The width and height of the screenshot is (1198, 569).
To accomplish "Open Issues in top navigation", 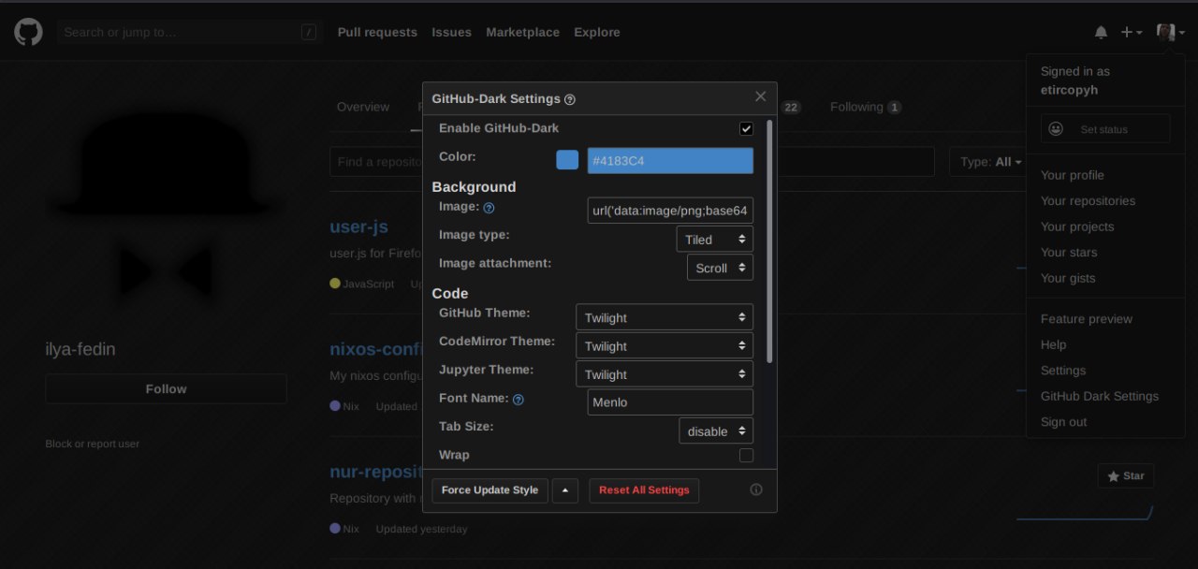I will pos(451,32).
